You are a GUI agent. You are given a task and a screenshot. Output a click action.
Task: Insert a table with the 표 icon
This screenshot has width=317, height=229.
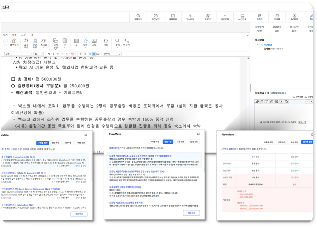click(76, 42)
